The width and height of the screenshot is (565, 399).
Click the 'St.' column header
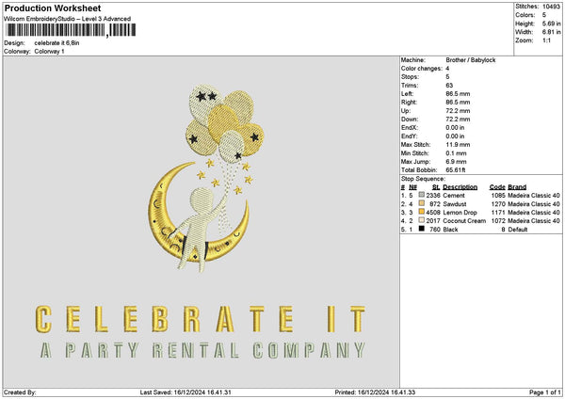click(x=436, y=187)
